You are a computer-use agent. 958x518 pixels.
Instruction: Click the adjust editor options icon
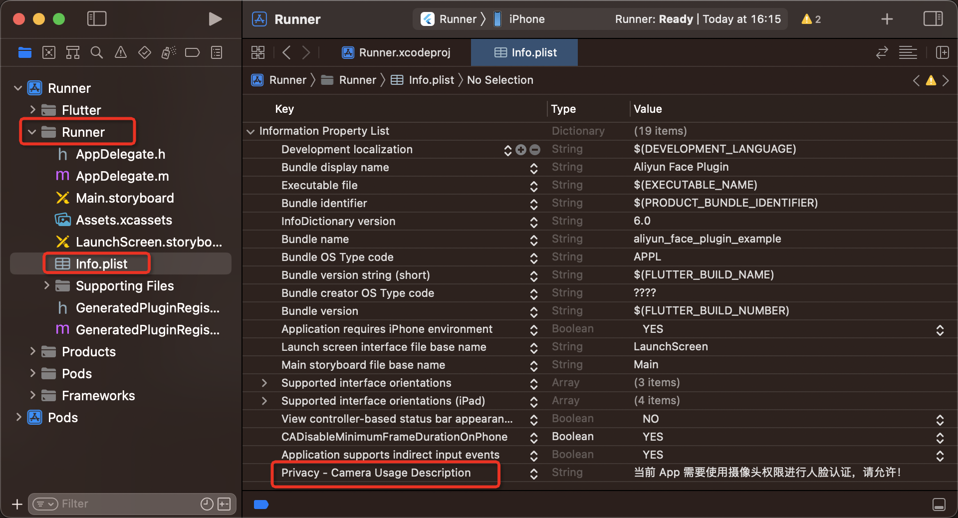908,52
